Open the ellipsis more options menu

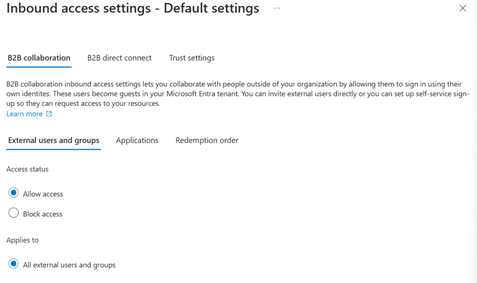pos(277,8)
